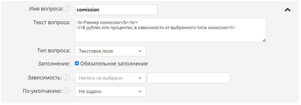Screen dimensions: 301x105
Task: Open help tooltip beside Имя вопроса
Action: click(x=67, y=9)
